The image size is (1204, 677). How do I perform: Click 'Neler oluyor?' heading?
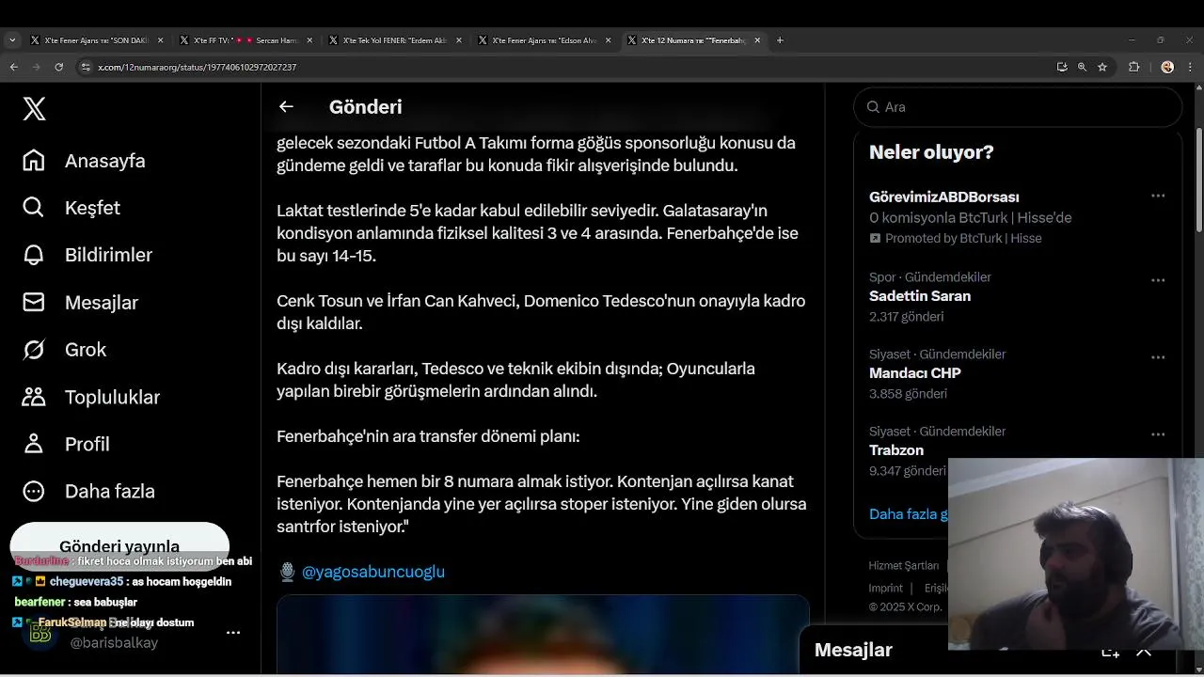(x=931, y=152)
